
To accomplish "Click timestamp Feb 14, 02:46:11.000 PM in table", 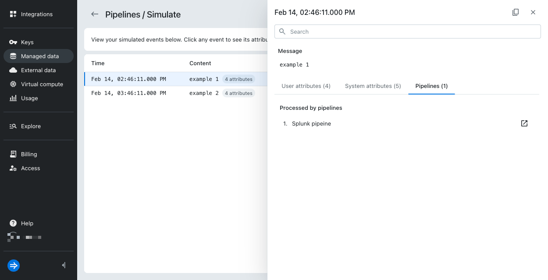I will [128, 79].
